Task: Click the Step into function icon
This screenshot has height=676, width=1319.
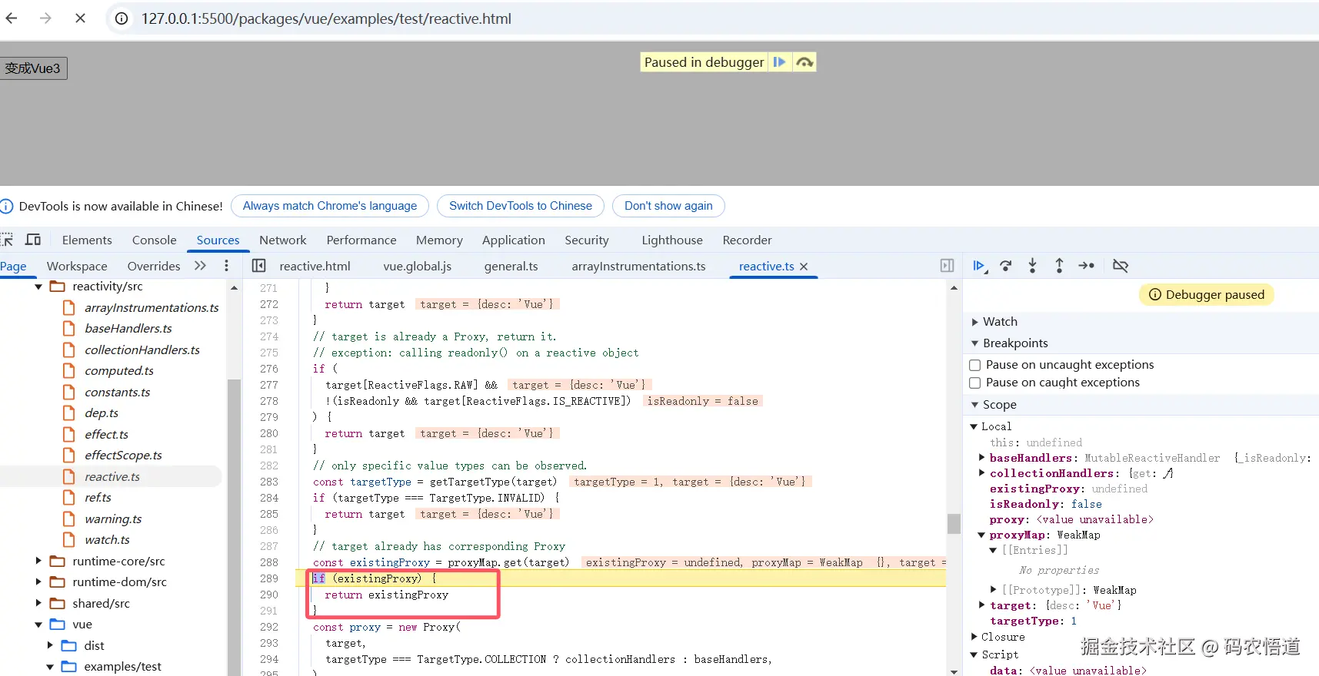Action: pyautogui.click(x=1032, y=266)
